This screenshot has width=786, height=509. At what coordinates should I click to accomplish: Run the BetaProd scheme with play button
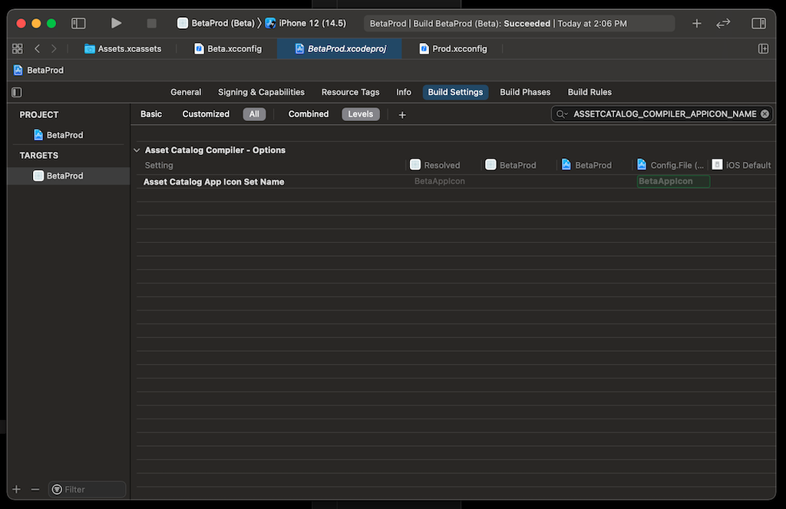point(116,23)
